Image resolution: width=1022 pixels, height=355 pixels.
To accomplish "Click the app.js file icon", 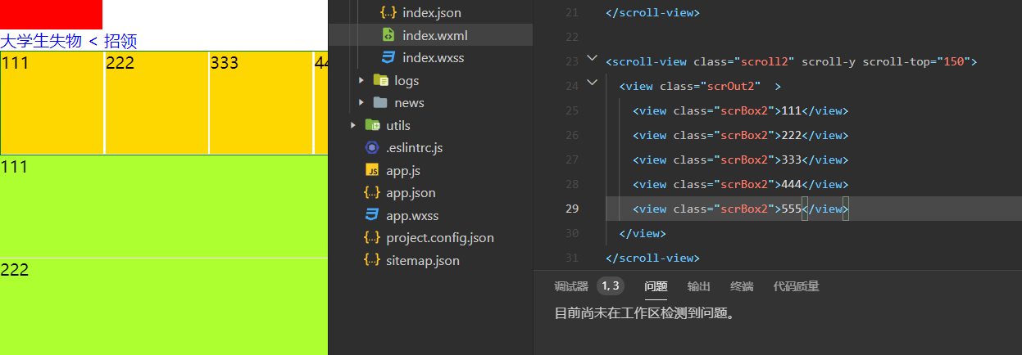I will 372,171.
